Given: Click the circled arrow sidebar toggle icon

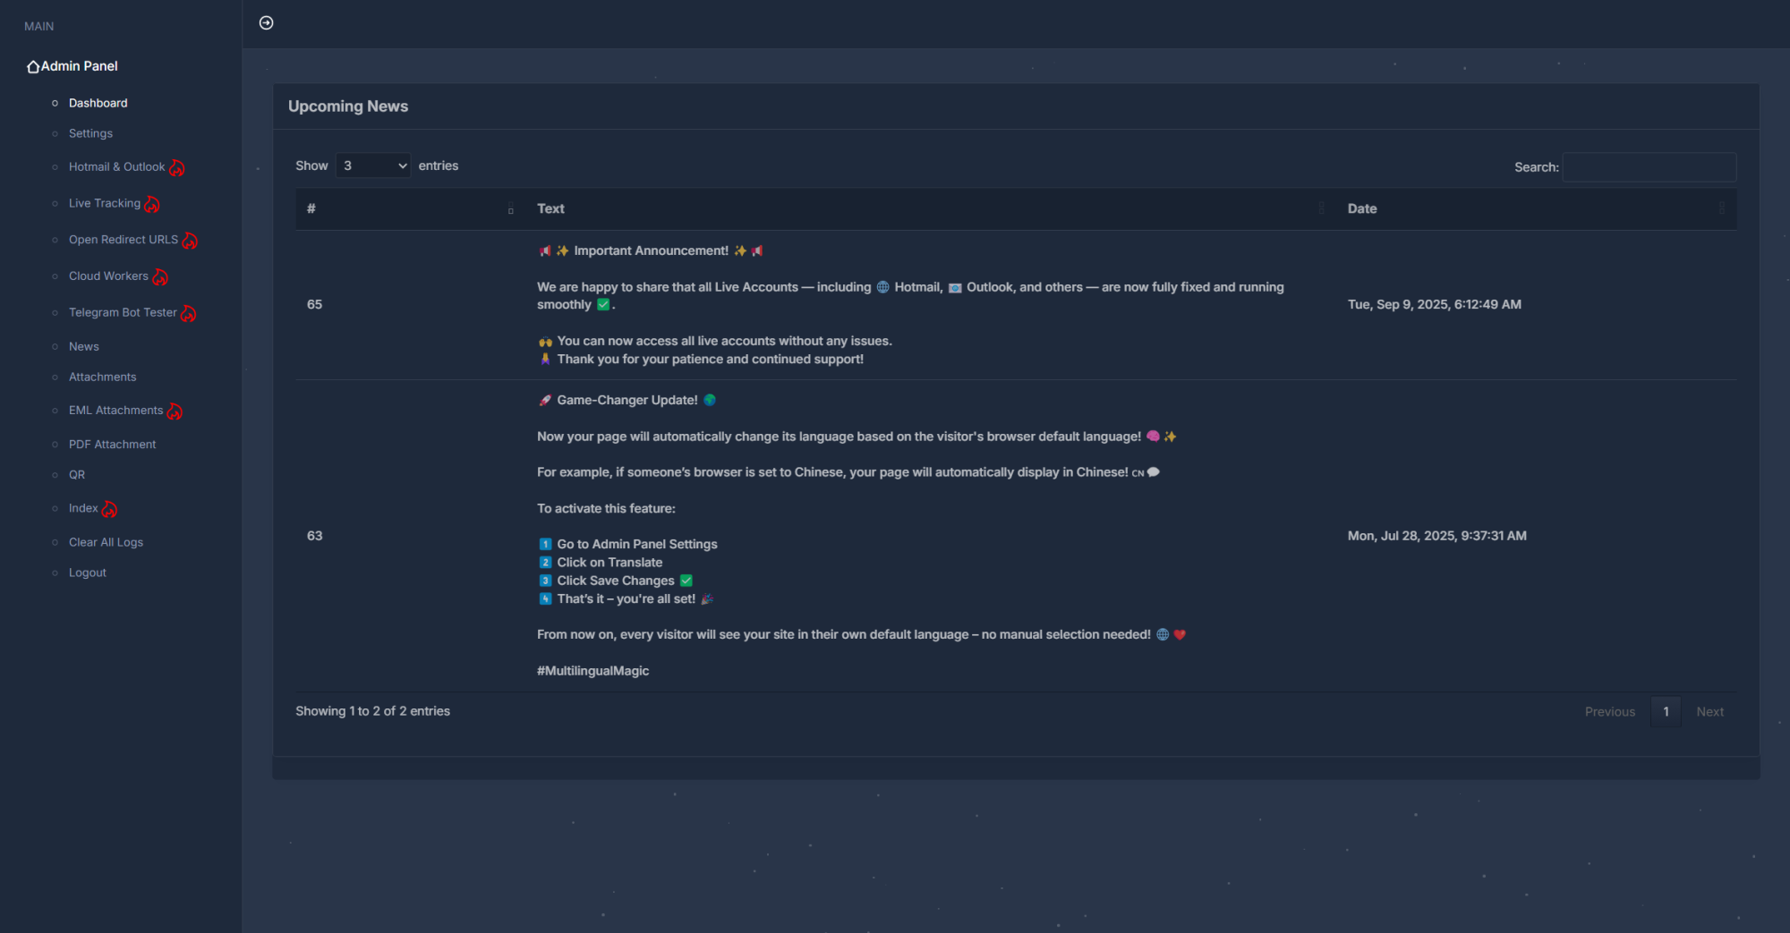Looking at the screenshot, I should tap(266, 23).
